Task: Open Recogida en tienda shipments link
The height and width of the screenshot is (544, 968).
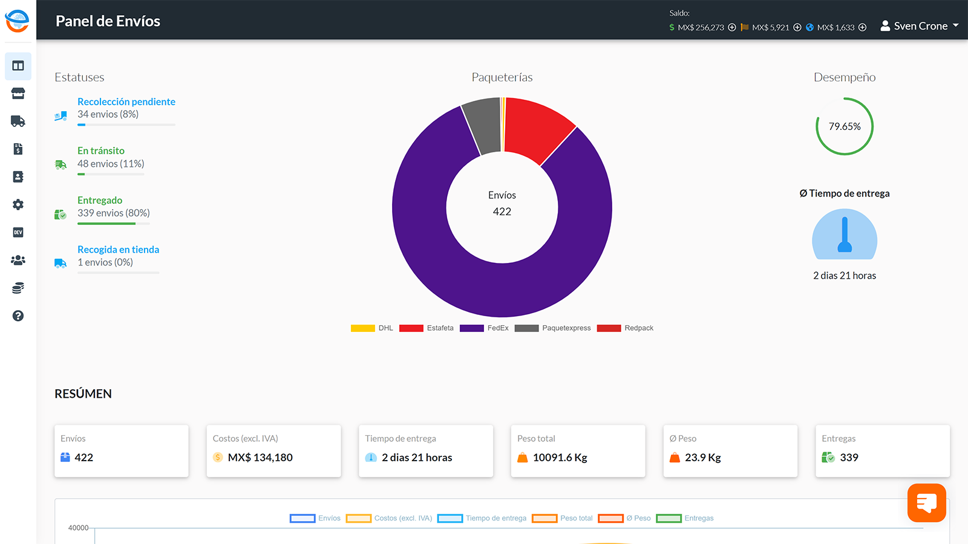Action: 119,249
